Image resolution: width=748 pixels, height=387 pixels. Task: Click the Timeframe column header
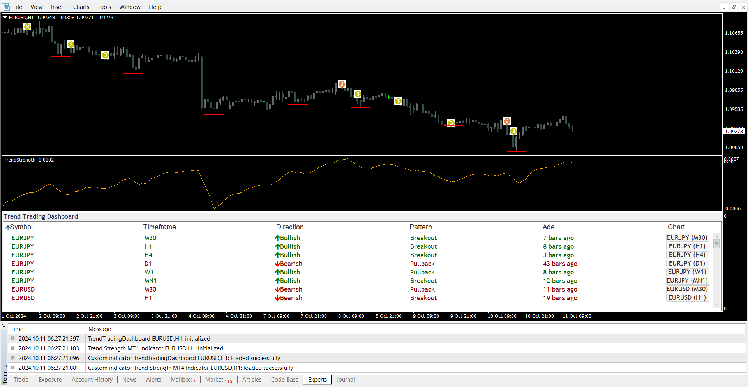click(x=159, y=227)
